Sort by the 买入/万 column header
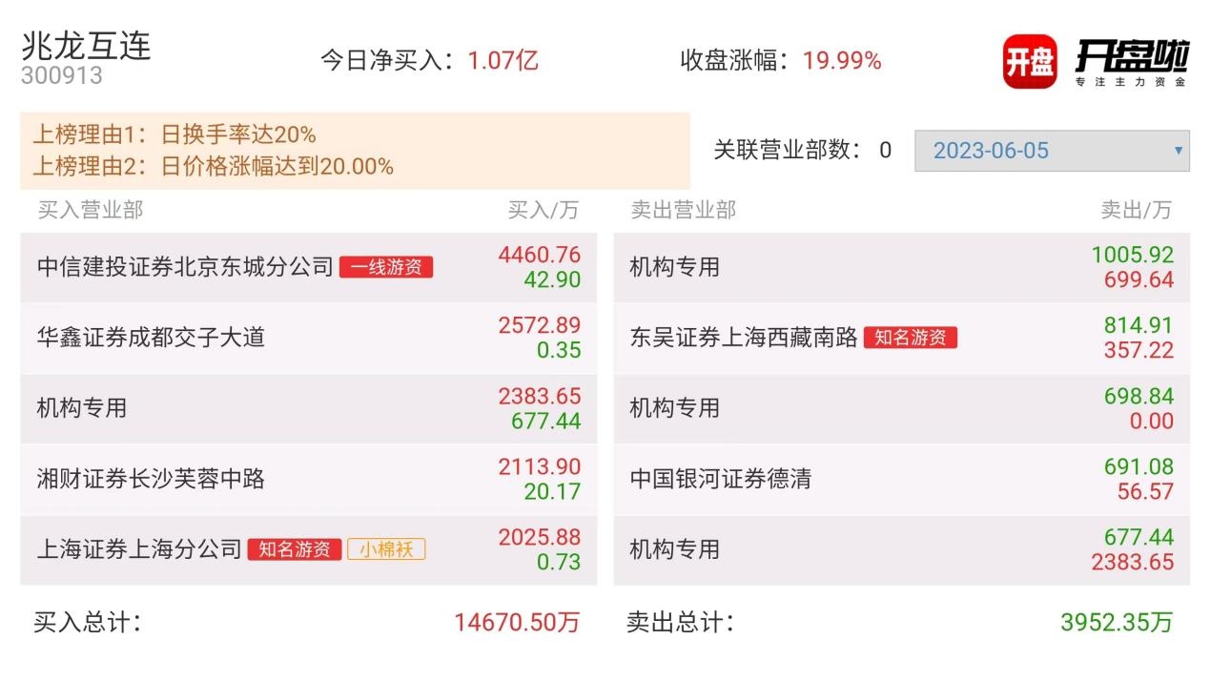Image resolution: width=1210 pixels, height=681 pixels. tap(543, 210)
